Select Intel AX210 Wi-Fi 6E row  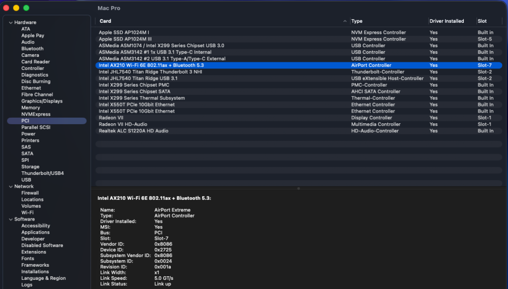pos(299,65)
